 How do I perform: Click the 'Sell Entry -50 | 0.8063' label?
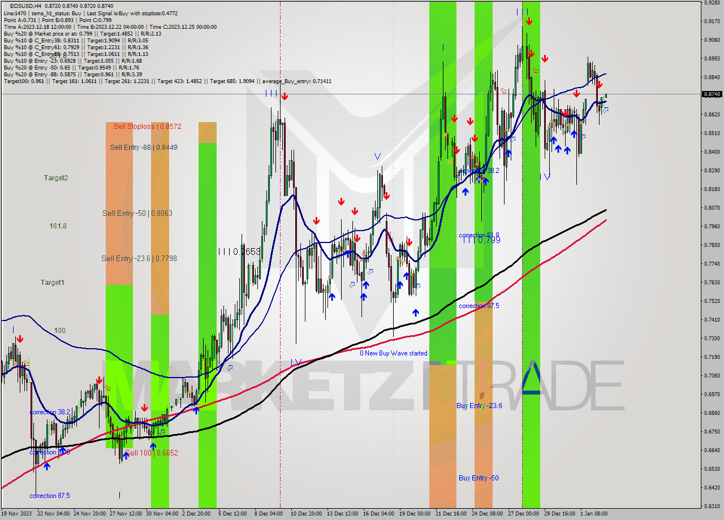click(x=137, y=213)
